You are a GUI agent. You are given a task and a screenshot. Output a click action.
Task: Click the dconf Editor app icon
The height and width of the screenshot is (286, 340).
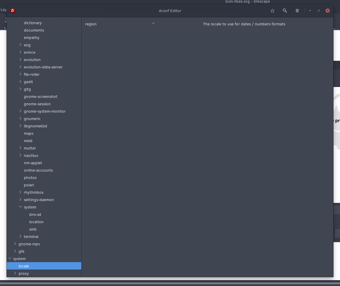pyautogui.click(x=13, y=11)
